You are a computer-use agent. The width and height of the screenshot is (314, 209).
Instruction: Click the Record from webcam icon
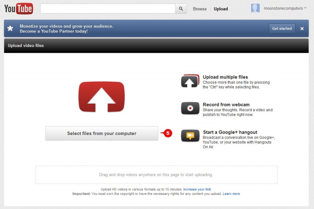click(x=190, y=108)
